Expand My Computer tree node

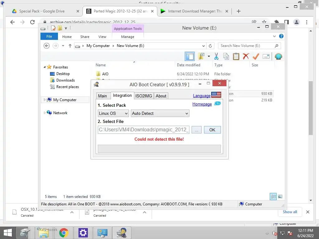tap(45, 100)
